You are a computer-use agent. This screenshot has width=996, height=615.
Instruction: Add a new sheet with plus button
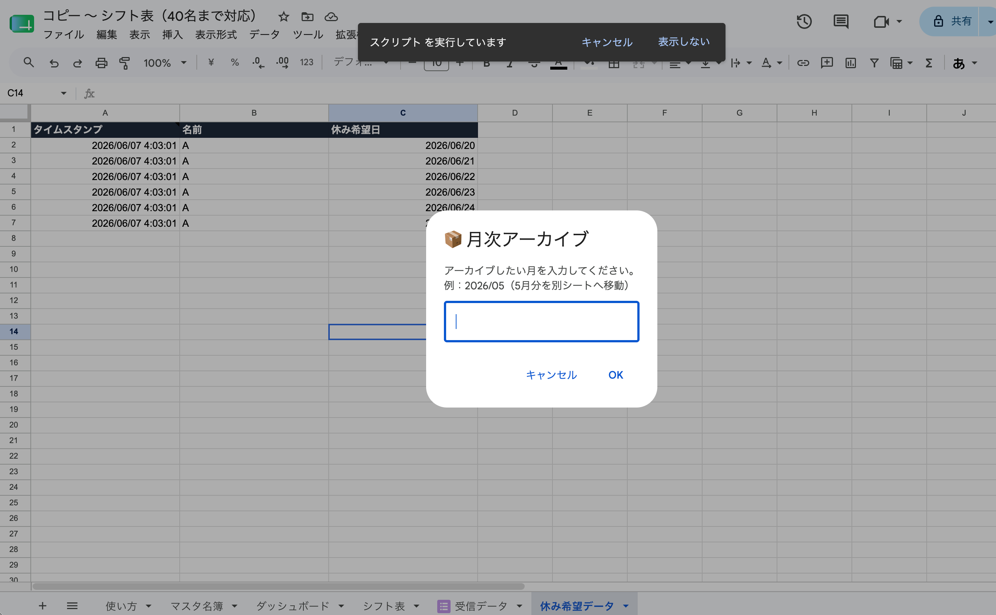(x=42, y=606)
